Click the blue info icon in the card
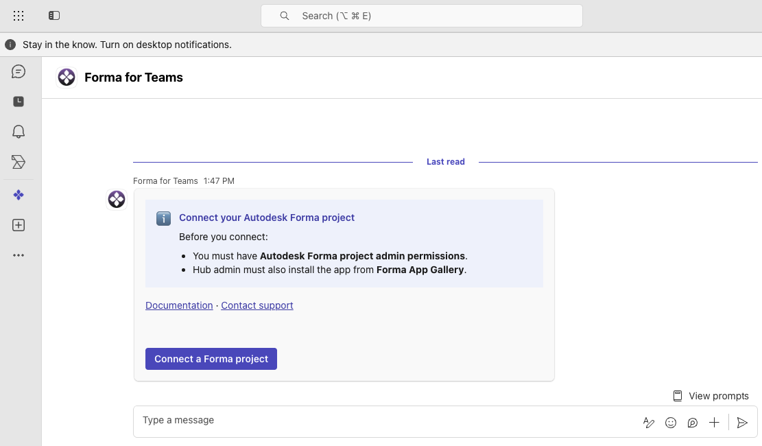The width and height of the screenshot is (762, 446). click(x=163, y=218)
